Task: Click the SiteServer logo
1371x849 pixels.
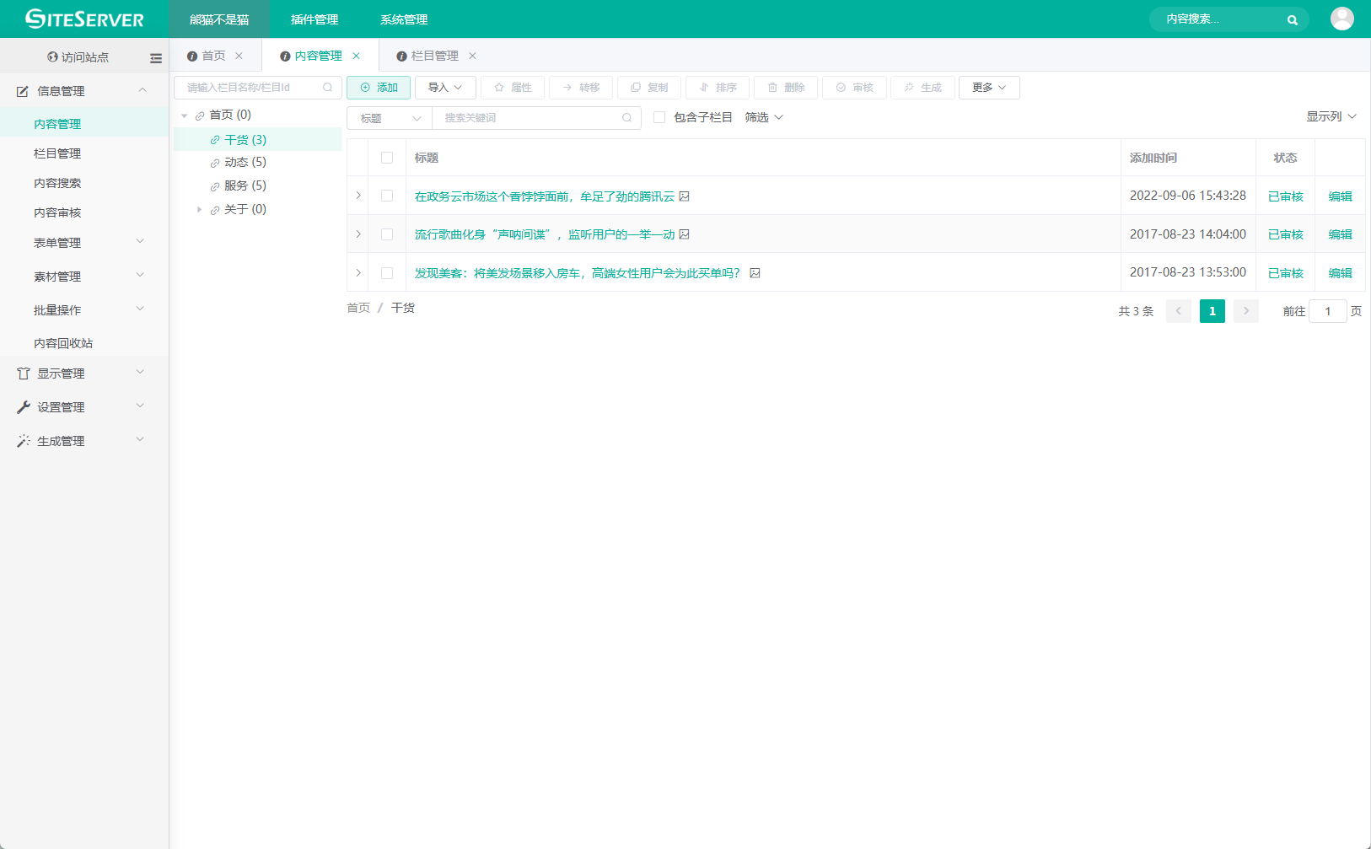Action: pos(84,19)
